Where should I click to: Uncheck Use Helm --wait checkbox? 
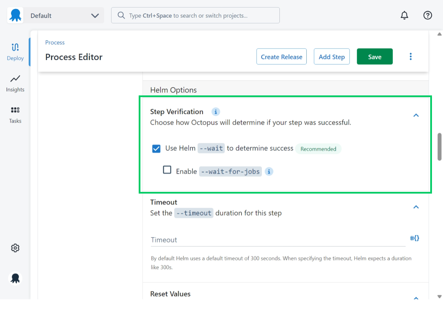(156, 148)
